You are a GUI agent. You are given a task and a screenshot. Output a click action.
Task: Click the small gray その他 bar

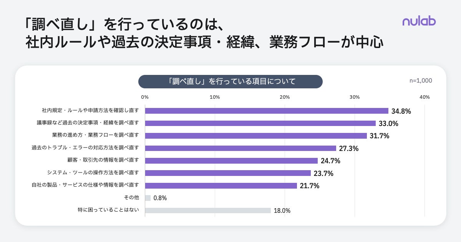pos(148,198)
